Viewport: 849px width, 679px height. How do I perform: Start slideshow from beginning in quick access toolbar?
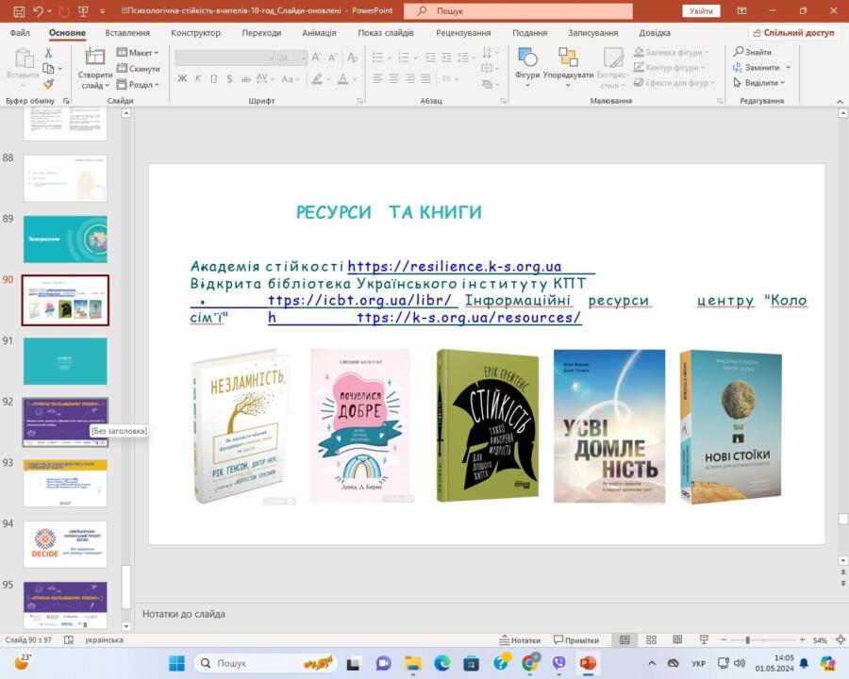83,10
